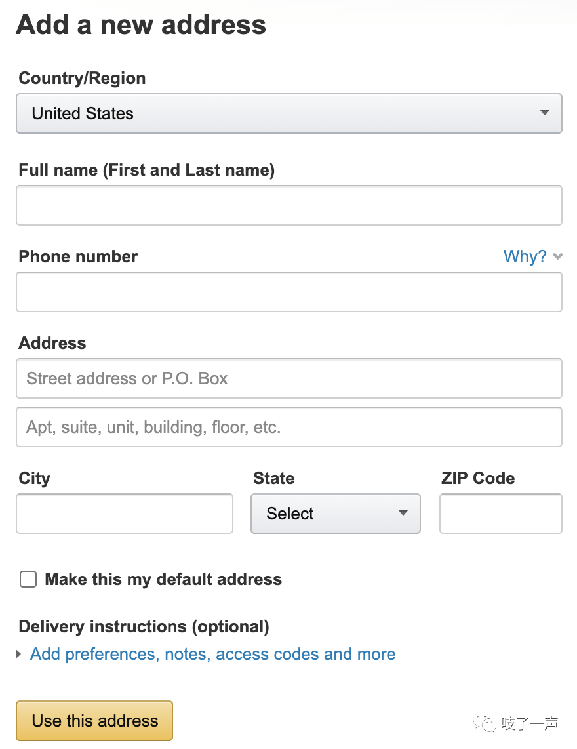Click the WeChat watermark logo icon

pos(485,723)
